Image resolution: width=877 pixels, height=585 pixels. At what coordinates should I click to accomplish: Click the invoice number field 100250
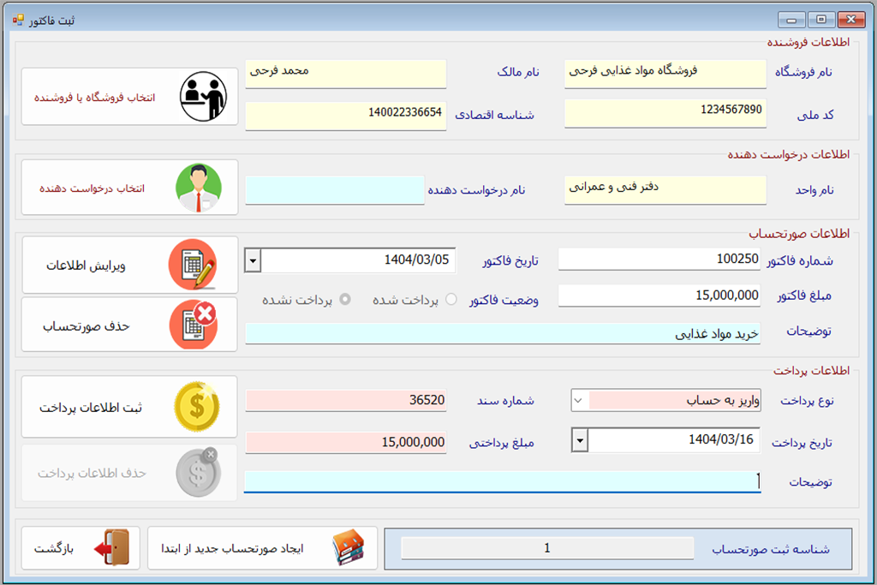point(659,259)
